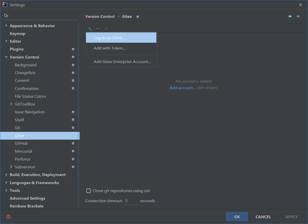Click the Version Control breadcrumb
Viewport: 308px width, 224px height.
click(x=100, y=17)
